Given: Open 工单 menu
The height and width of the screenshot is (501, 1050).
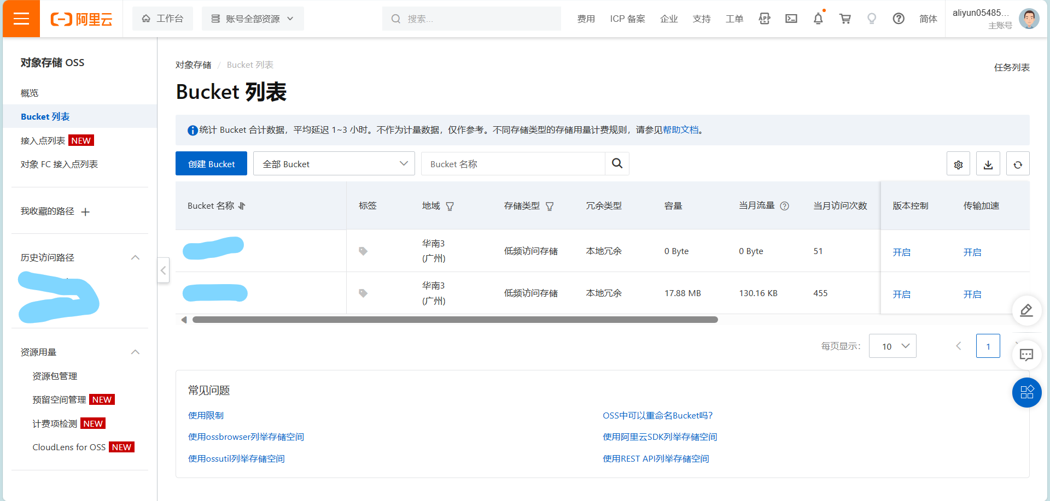Looking at the screenshot, I should (734, 19).
